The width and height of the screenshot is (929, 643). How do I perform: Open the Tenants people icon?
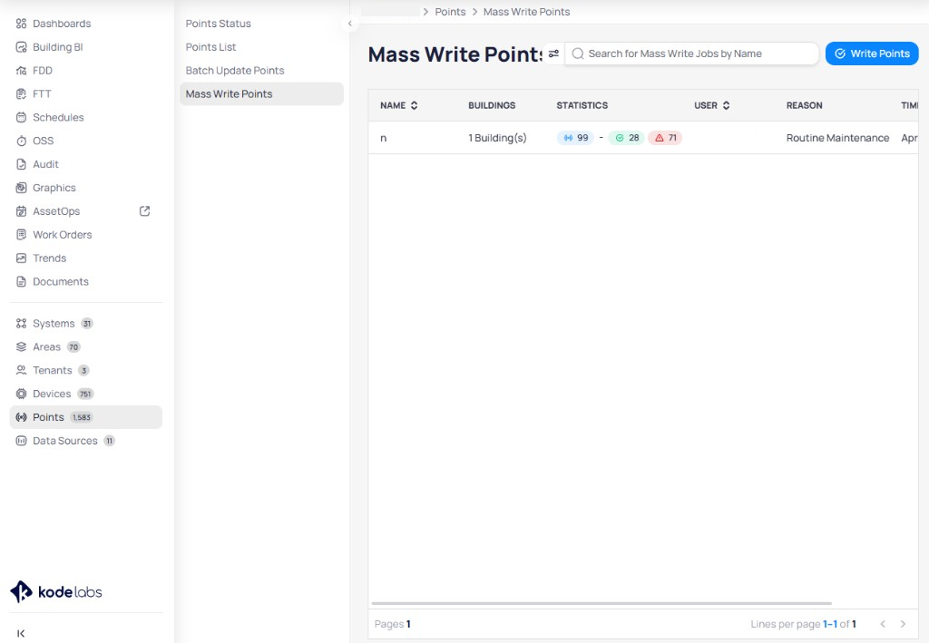click(22, 371)
